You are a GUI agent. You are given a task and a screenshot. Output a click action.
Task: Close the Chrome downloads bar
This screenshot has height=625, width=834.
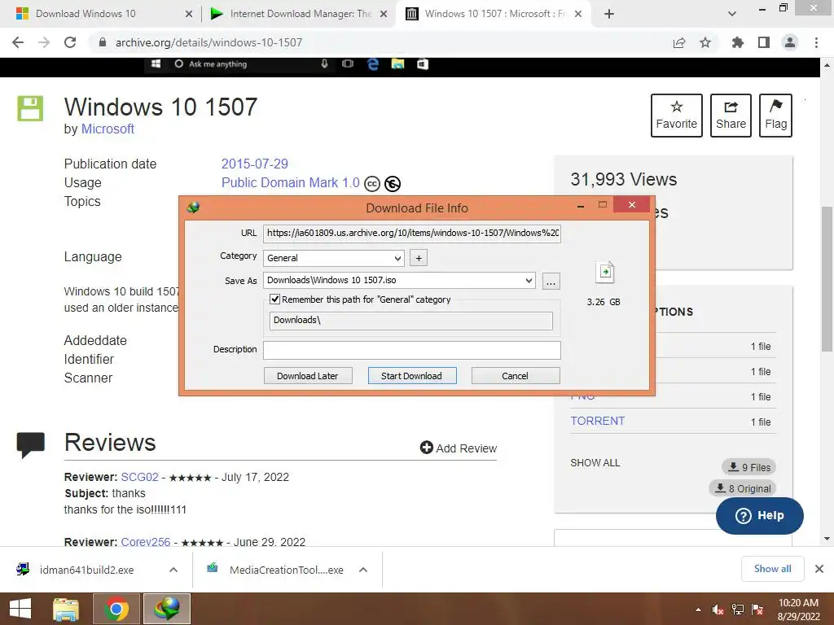tap(819, 569)
